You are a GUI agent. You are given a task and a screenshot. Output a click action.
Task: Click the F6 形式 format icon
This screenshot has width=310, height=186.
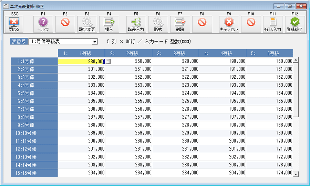tap(158, 24)
